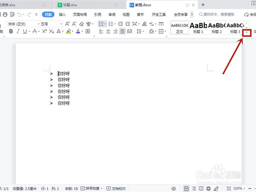Expand numbering style dropdown arrow
The image size is (256, 192).
click(x=115, y=24)
